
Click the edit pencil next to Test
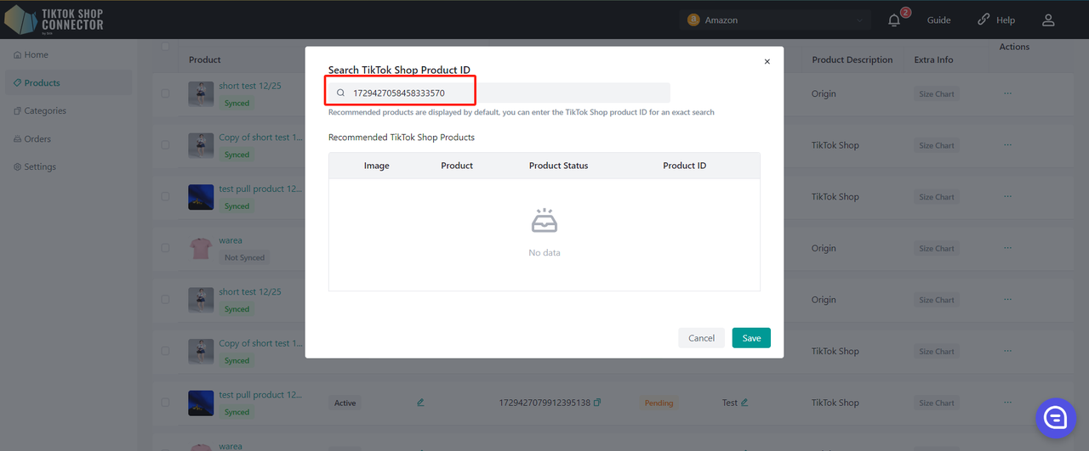(x=744, y=403)
